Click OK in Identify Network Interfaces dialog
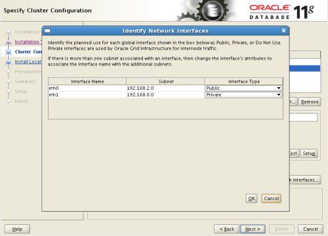The image size is (328, 236). (251, 199)
